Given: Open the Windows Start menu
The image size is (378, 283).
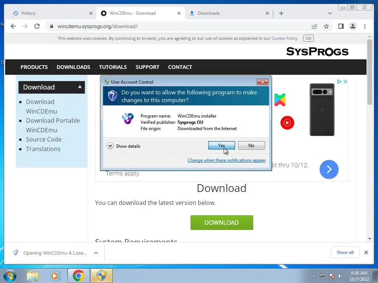Looking at the screenshot, I should coord(10,276).
